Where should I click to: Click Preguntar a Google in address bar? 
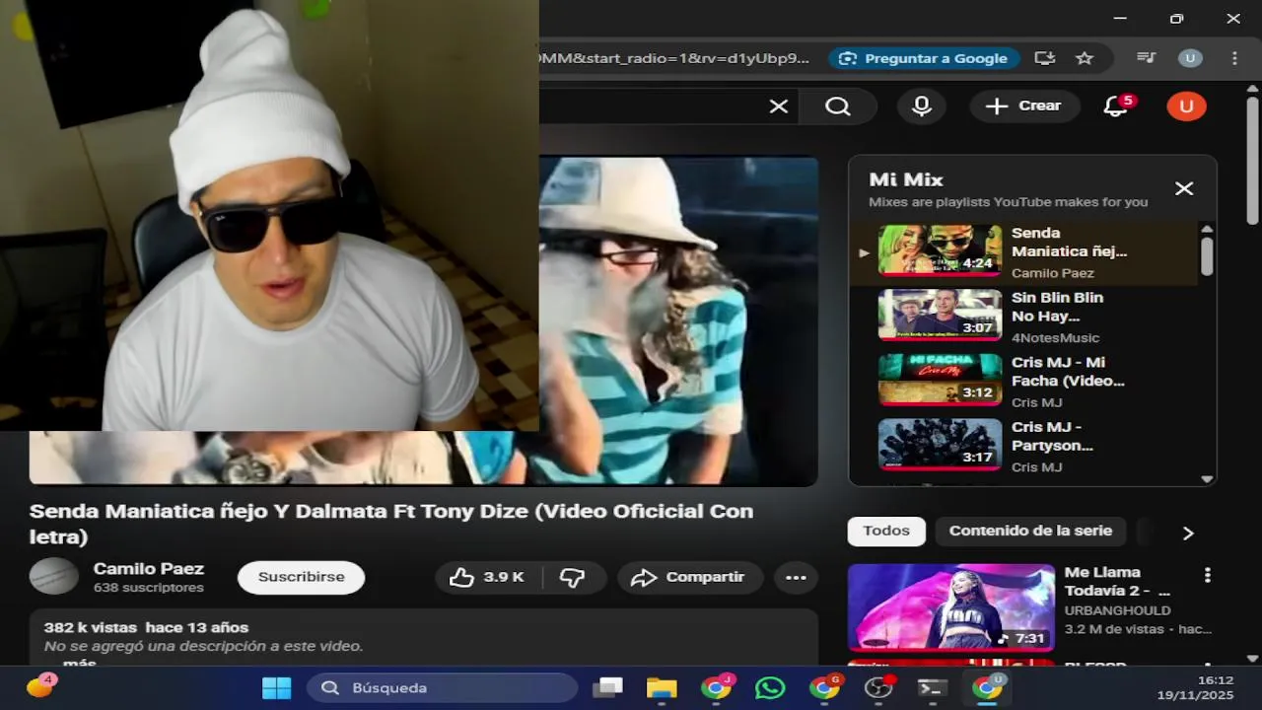[x=923, y=58]
